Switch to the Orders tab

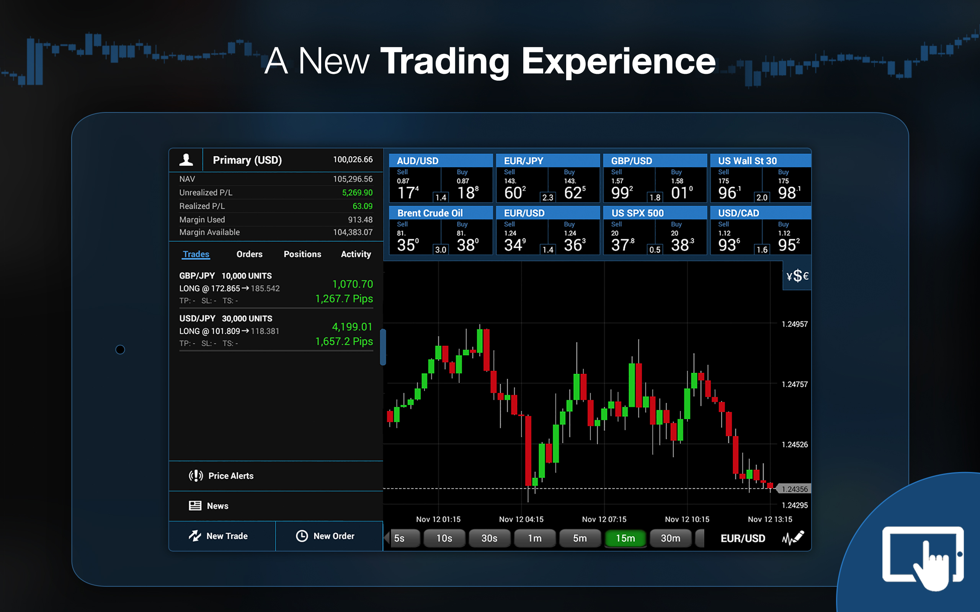[249, 254]
